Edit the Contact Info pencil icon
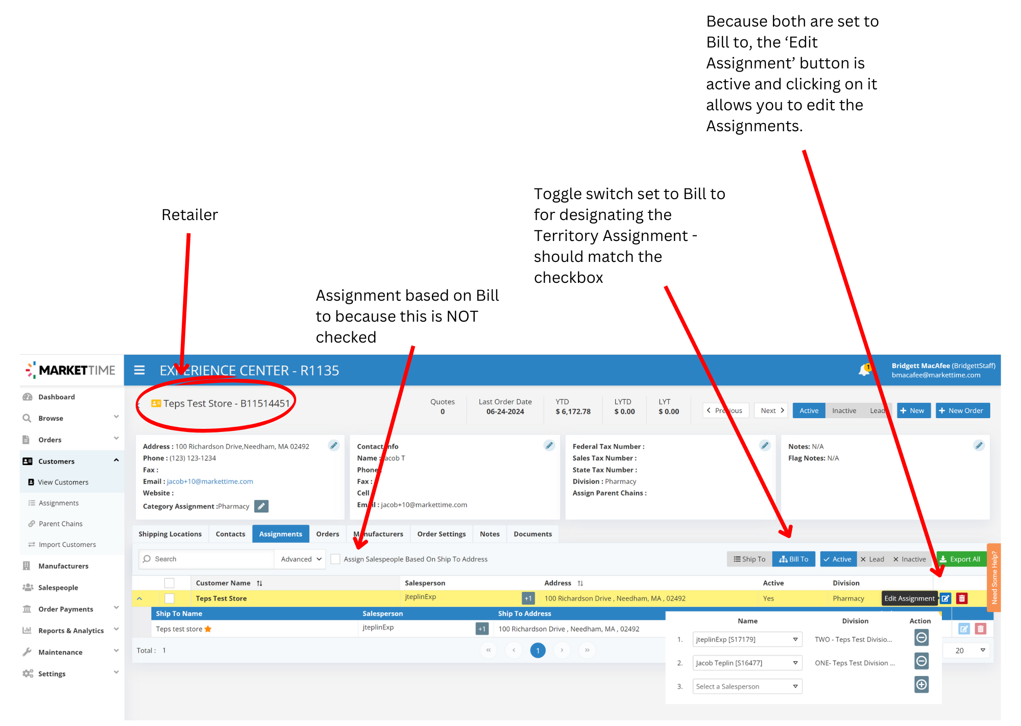 [549, 445]
